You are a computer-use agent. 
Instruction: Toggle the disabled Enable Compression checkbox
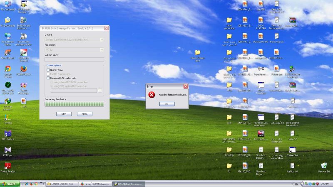click(48, 74)
